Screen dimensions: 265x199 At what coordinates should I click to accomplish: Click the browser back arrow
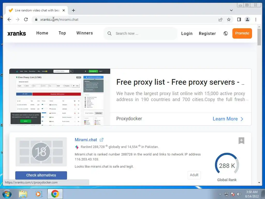click(9, 19)
